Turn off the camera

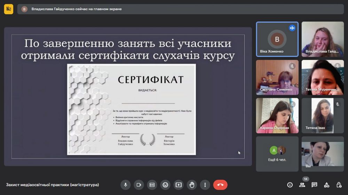tap(139, 185)
